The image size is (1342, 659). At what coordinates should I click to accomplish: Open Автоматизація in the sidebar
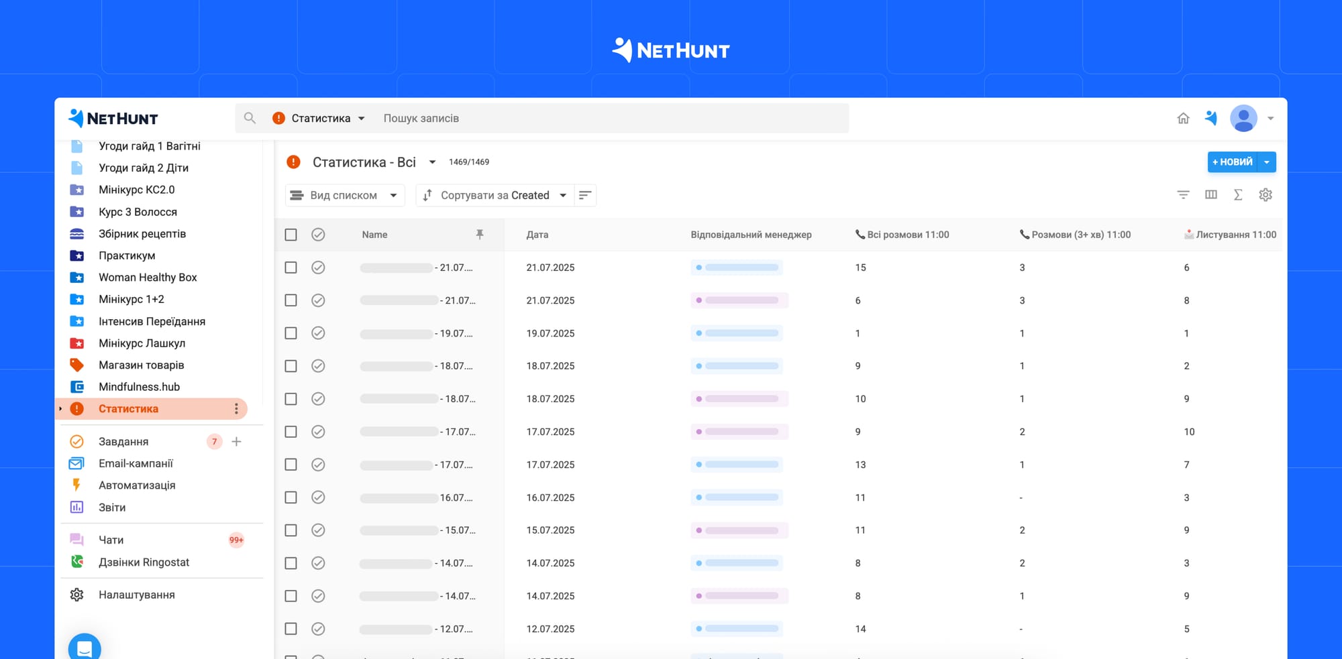coord(137,485)
